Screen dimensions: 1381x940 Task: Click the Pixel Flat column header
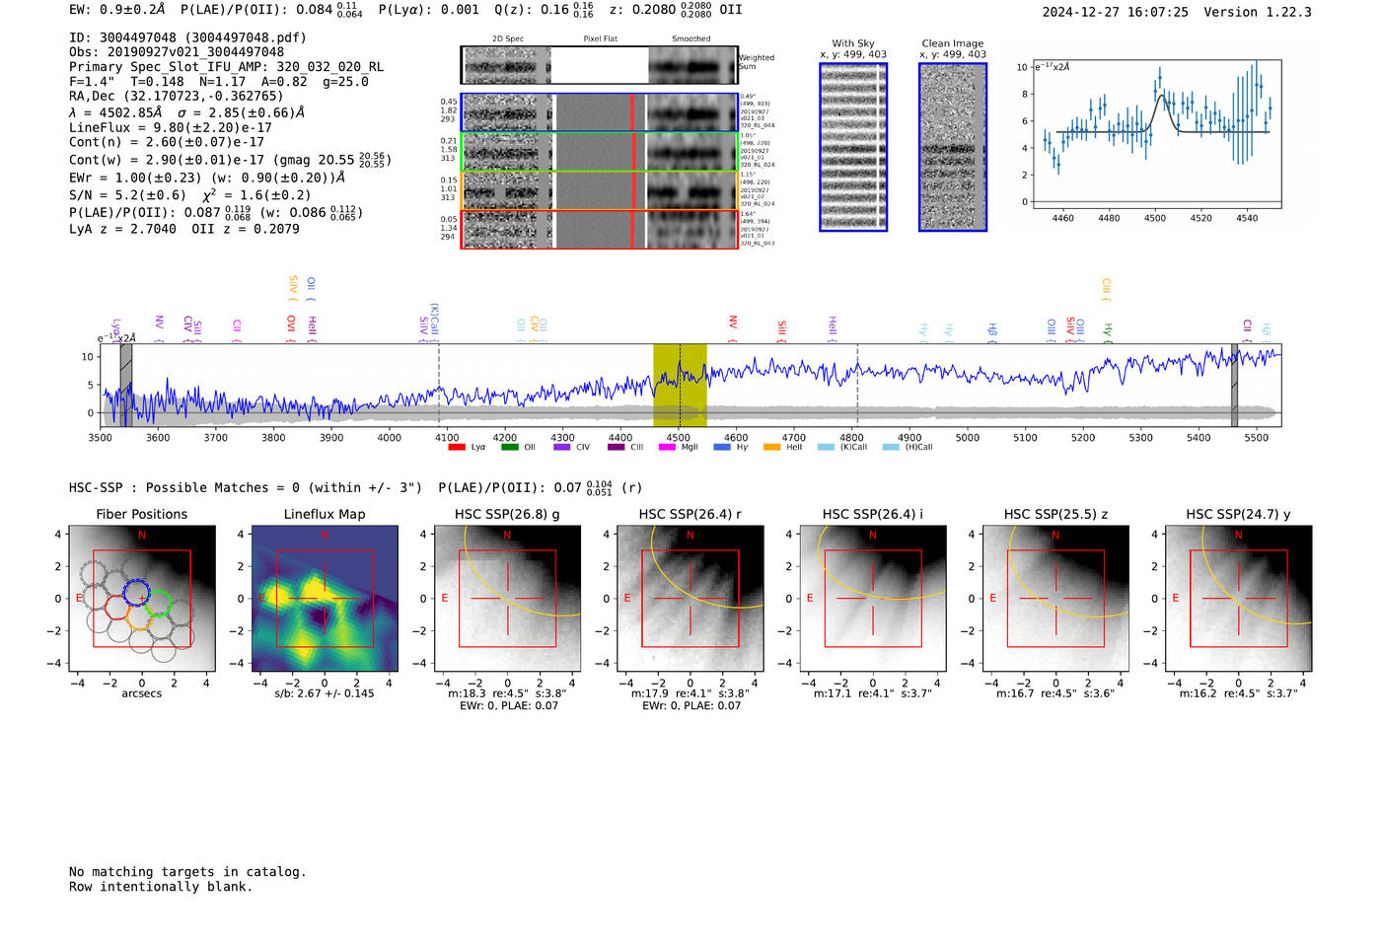coord(600,38)
